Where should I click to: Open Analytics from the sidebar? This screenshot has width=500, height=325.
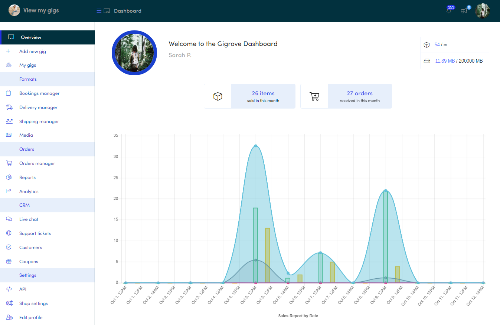(x=29, y=192)
